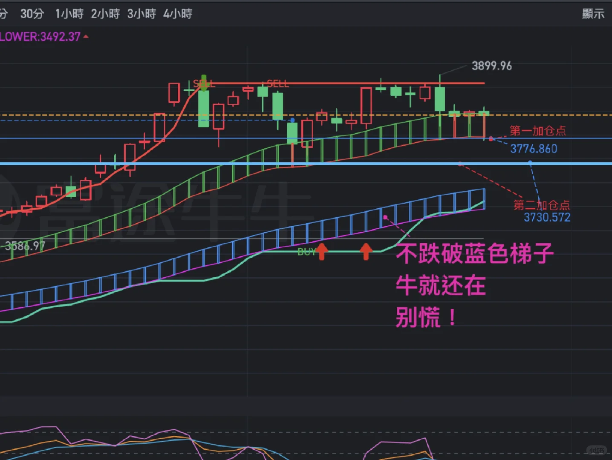Select the BUY signal label
Image resolution: width=612 pixels, height=460 pixels.
(306, 252)
